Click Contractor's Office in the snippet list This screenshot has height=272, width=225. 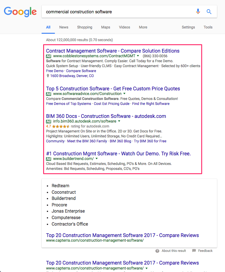tap(70, 224)
